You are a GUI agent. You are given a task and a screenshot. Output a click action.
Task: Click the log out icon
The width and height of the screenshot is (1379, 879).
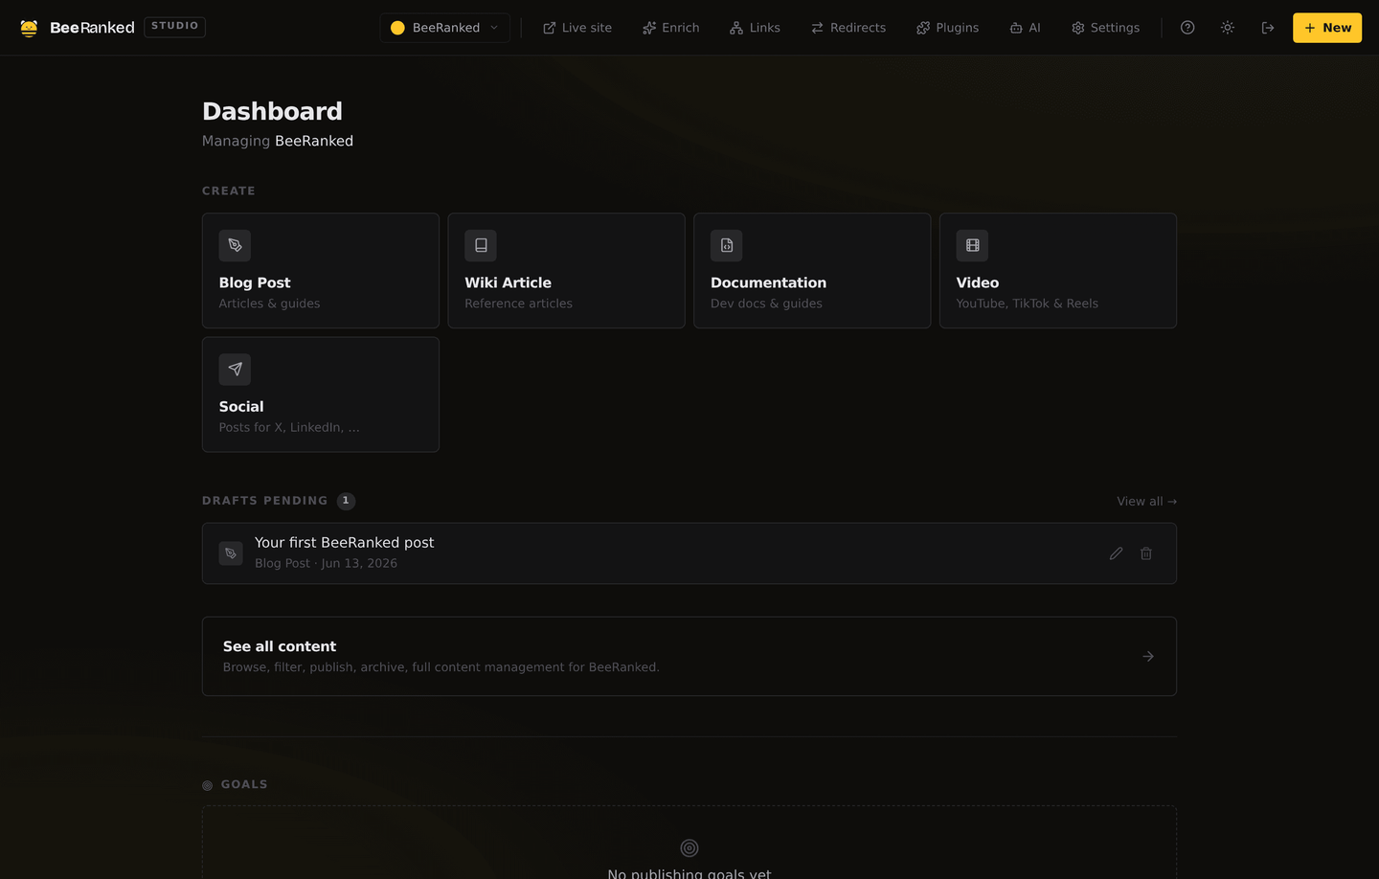1268,28
